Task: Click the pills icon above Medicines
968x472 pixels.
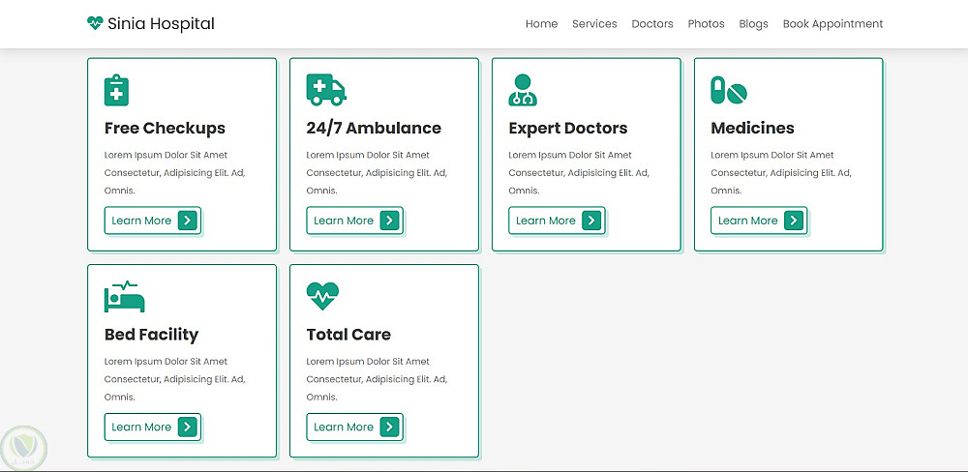Action: click(729, 91)
